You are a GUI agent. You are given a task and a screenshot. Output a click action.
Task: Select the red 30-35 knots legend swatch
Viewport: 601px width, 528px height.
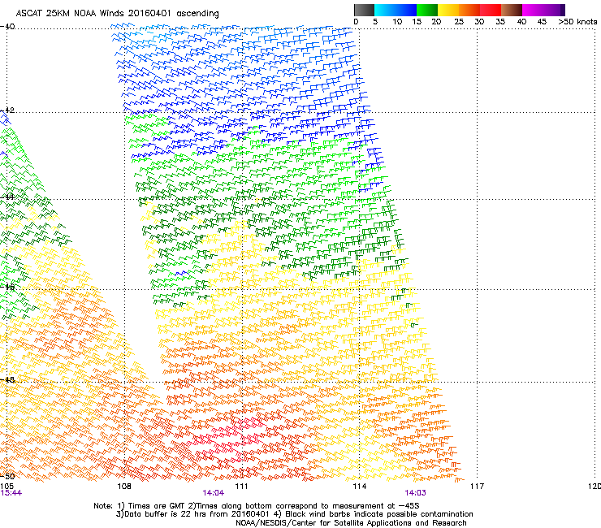pos(491,10)
